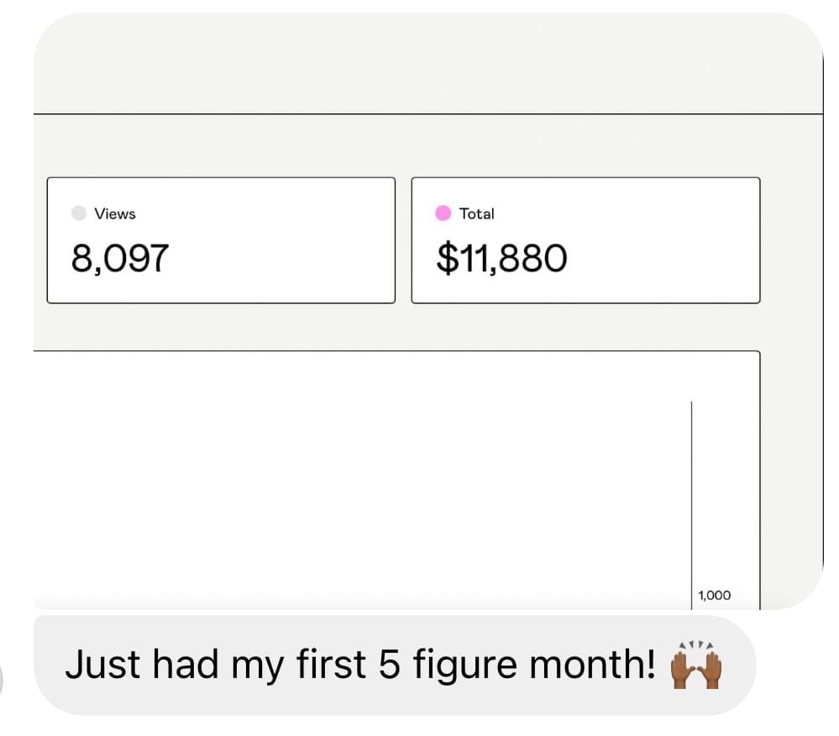Click the raised hands emoji
The width and height of the screenshot is (839, 736).
[695, 665]
